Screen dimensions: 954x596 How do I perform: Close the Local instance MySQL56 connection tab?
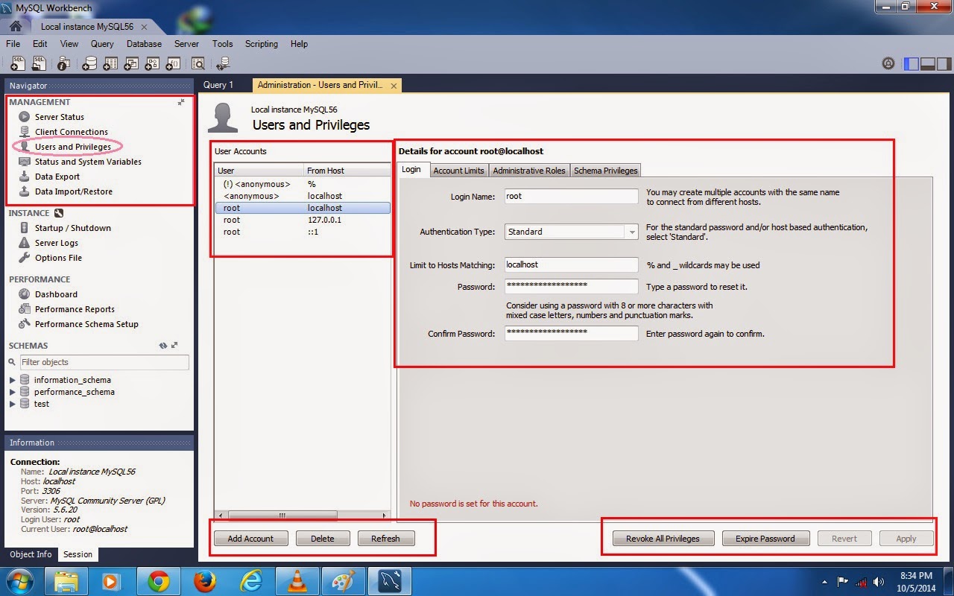(x=145, y=27)
